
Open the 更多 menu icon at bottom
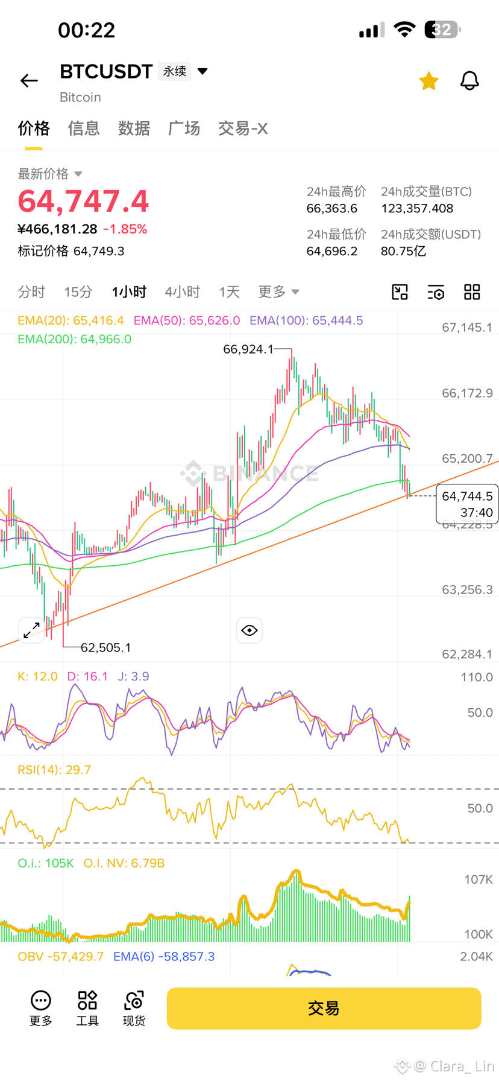[x=41, y=1009]
